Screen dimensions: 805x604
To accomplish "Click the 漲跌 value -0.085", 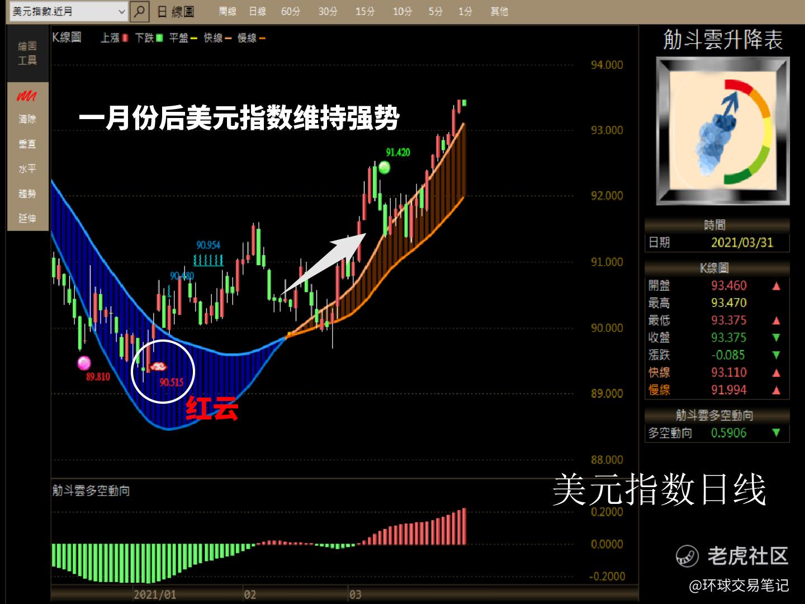I will (x=728, y=355).
